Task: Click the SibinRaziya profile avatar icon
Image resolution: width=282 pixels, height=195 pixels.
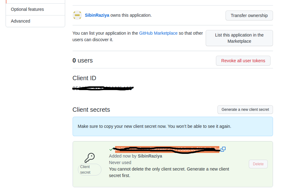Action: pyautogui.click(x=77, y=15)
